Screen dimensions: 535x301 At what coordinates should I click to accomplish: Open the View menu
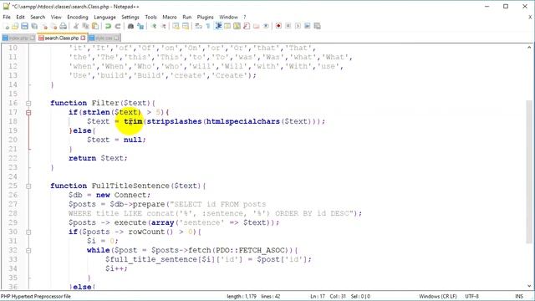[x=56, y=17]
